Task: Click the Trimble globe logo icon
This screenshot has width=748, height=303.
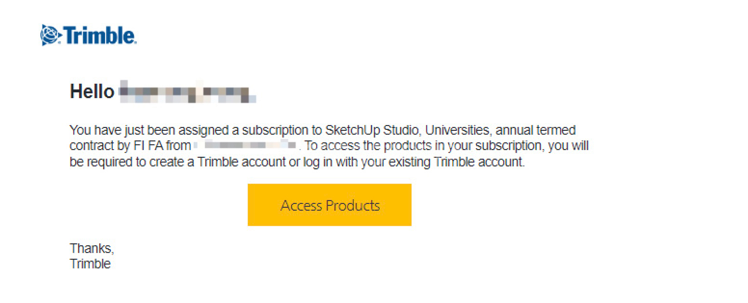Action: tap(50, 35)
